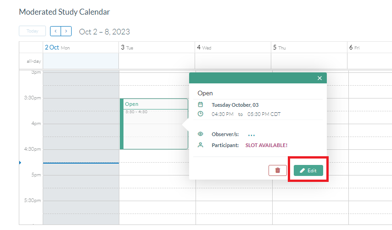Open the 3 Tue day header
Screen dimensions: 392x230
127,48
